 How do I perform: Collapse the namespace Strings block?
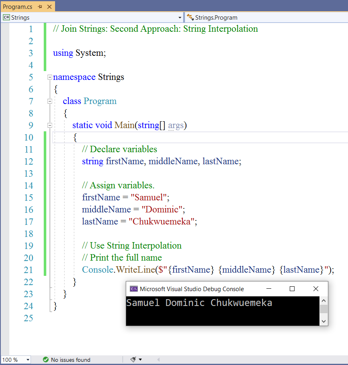49,77
